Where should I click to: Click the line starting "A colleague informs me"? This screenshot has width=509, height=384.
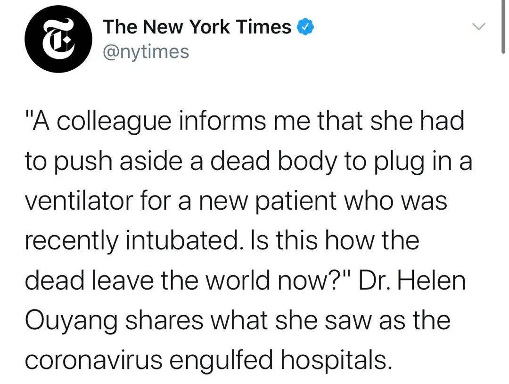click(x=245, y=122)
